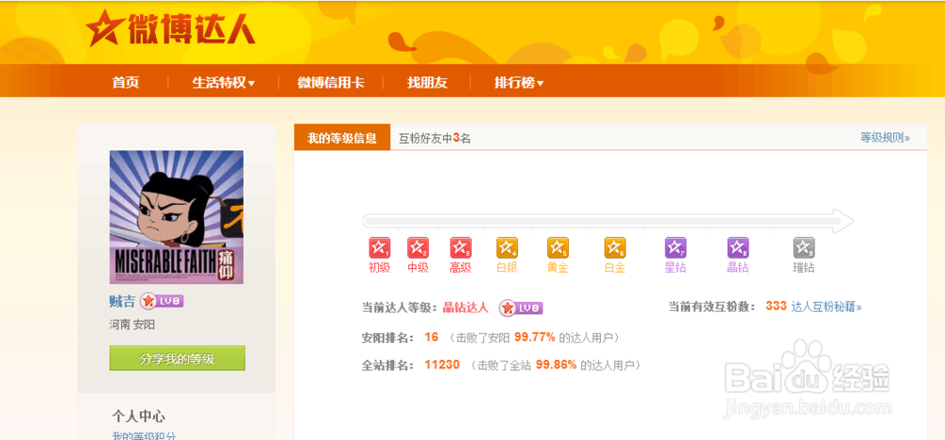Click the 黄金 level label
Viewport: 945px width, 440px height.
[x=558, y=268]
